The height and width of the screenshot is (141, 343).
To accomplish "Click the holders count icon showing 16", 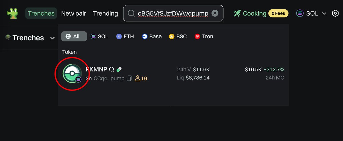I will point(137,78).
